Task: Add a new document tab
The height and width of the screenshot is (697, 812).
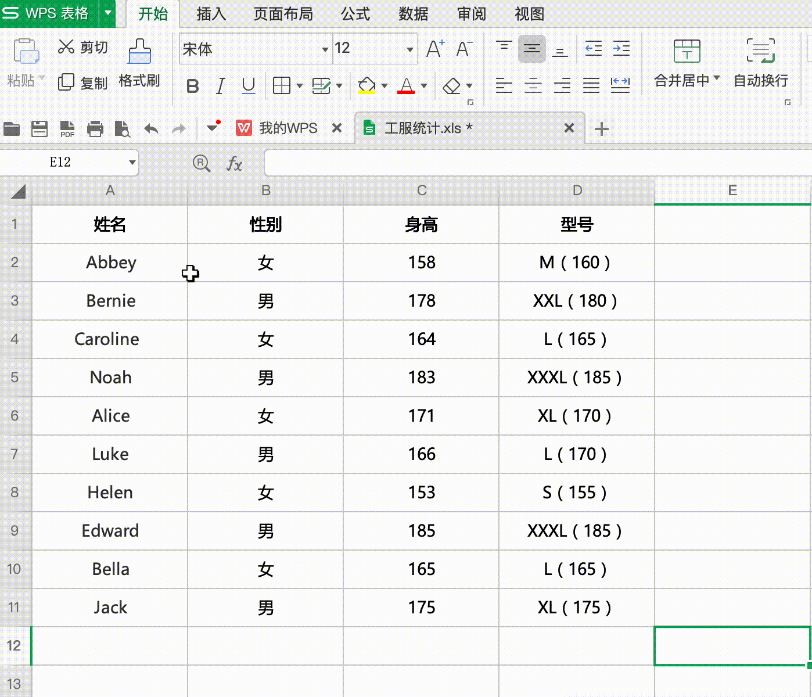Action: point(602,128)
